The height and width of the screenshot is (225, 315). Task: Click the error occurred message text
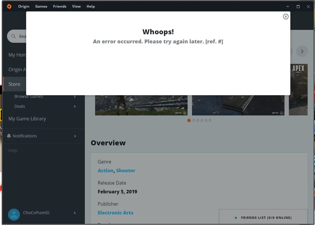158,42
